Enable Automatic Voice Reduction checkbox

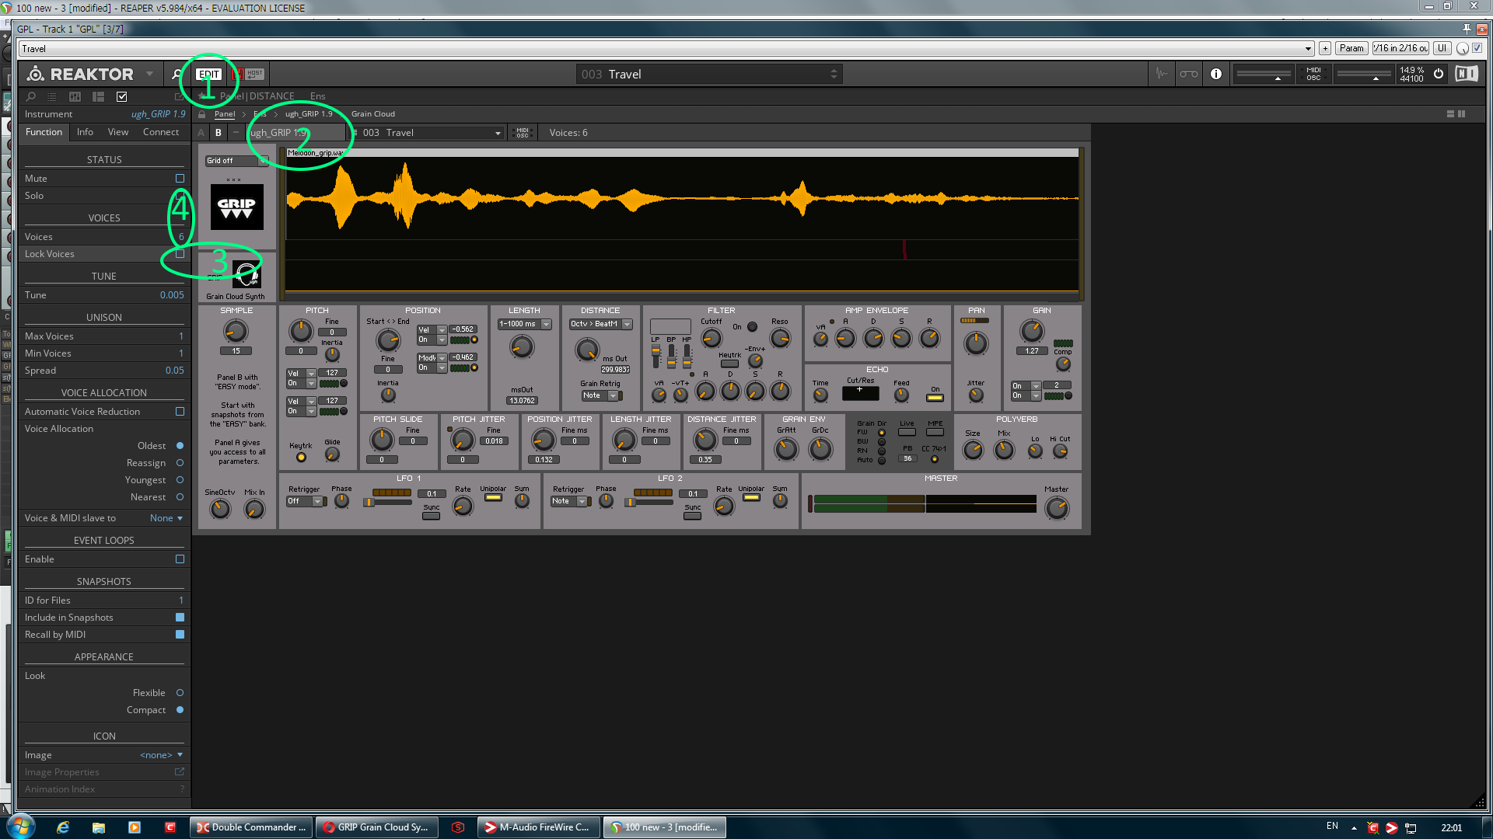point(180,412)
